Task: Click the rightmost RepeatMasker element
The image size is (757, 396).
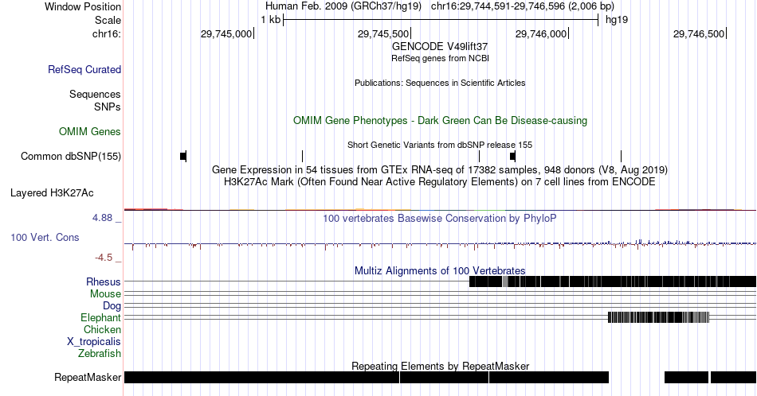Action: (x=733, y=377)
